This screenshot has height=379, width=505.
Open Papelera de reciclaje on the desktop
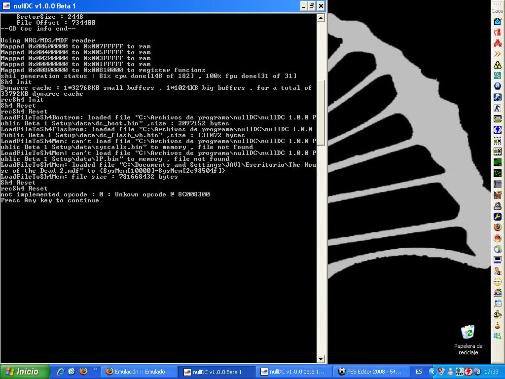pyautogui.click(x=468, y=340)
